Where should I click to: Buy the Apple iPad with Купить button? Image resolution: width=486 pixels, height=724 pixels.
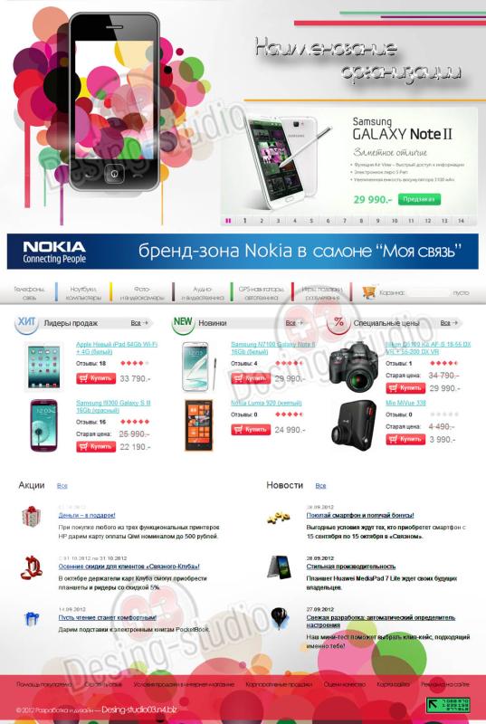click(x=96, y=378)
